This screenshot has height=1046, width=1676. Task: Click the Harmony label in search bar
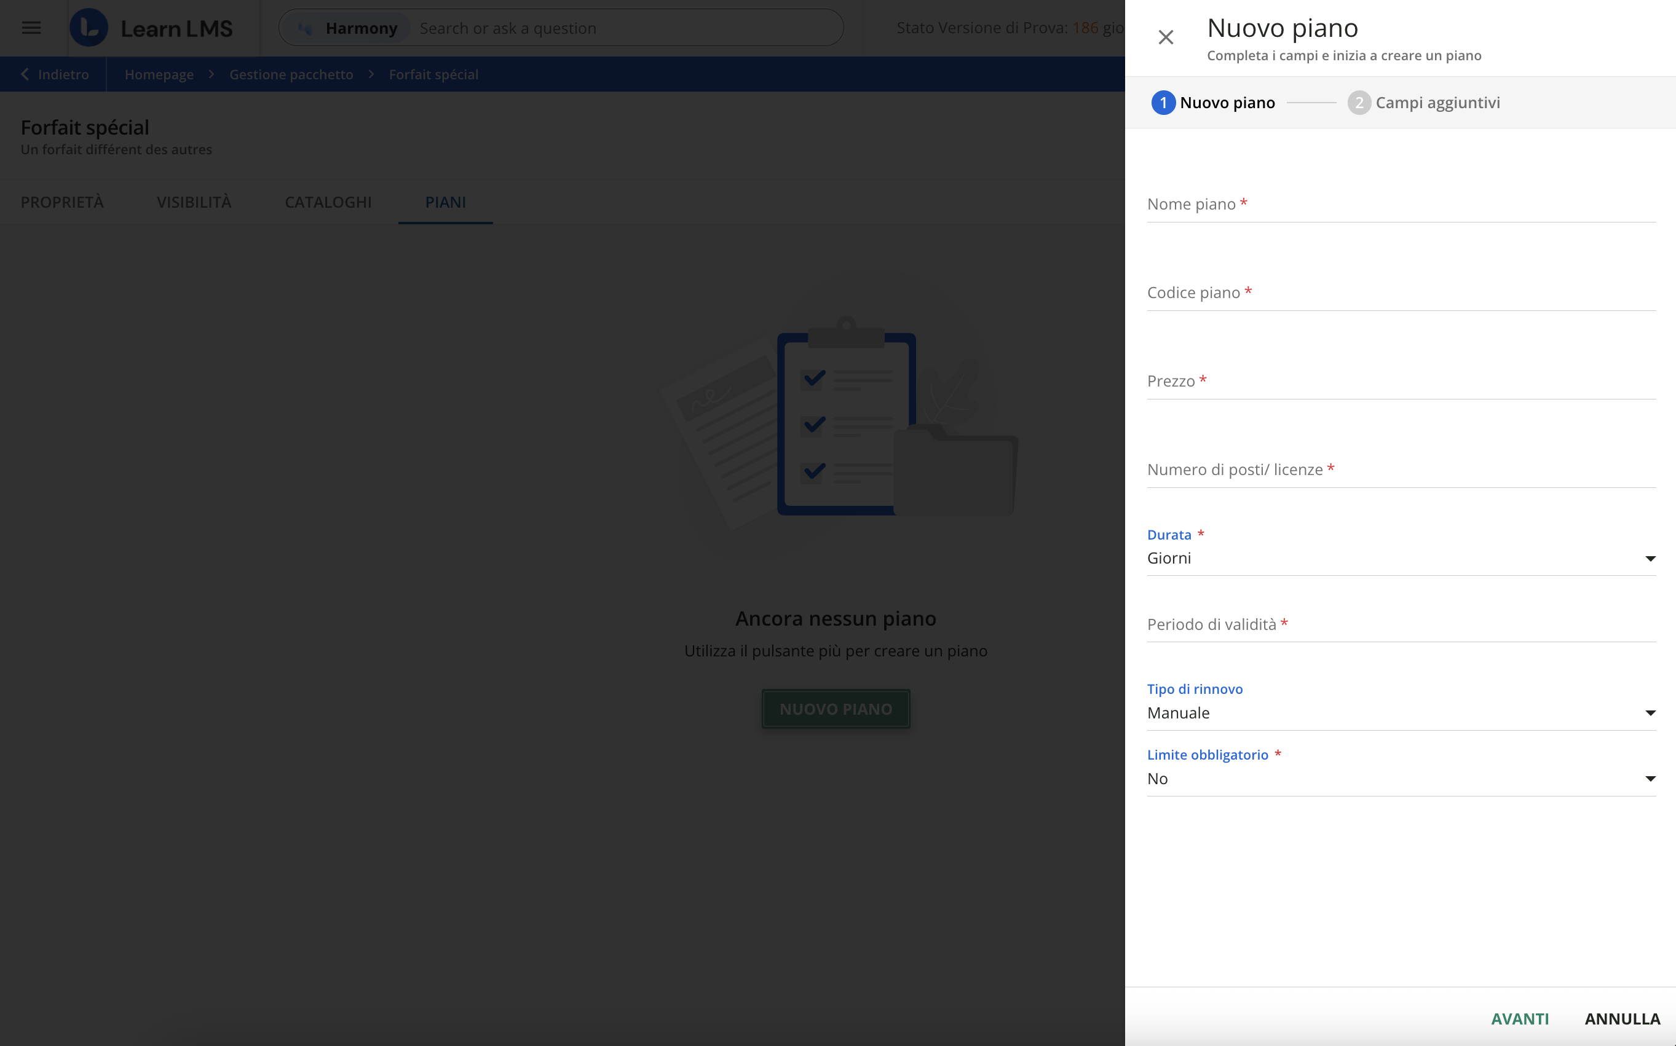click(362, 28)
